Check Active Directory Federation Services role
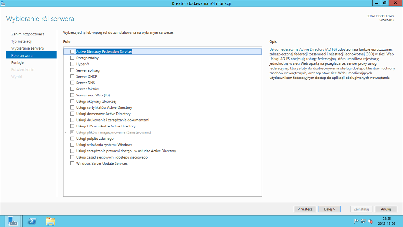The image size is (403, 227). click(72, 51)
